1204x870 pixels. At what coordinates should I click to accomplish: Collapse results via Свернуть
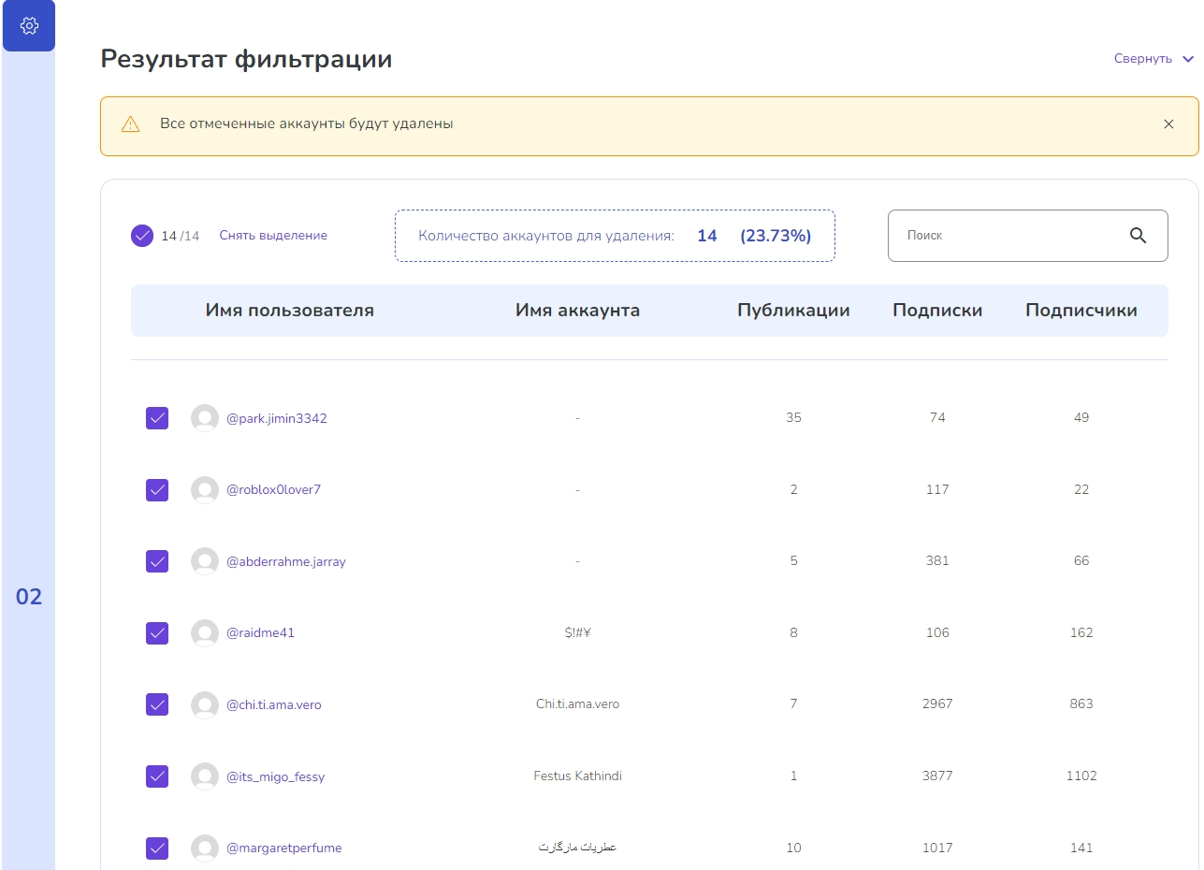coord(1153,59)
